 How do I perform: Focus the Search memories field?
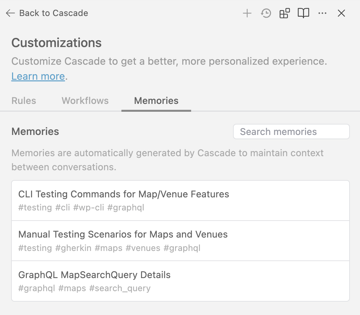pyautogui.click(x=291, y=132)
